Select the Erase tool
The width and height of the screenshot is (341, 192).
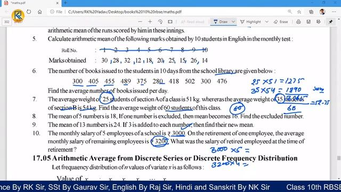[281, 22]
